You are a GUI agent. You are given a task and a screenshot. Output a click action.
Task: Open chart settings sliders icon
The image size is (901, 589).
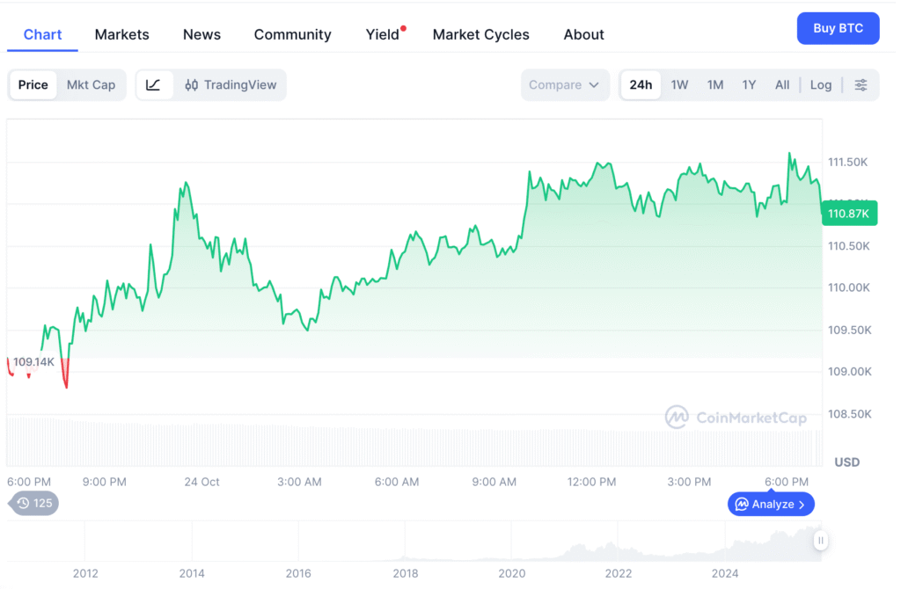pos(861,85)
